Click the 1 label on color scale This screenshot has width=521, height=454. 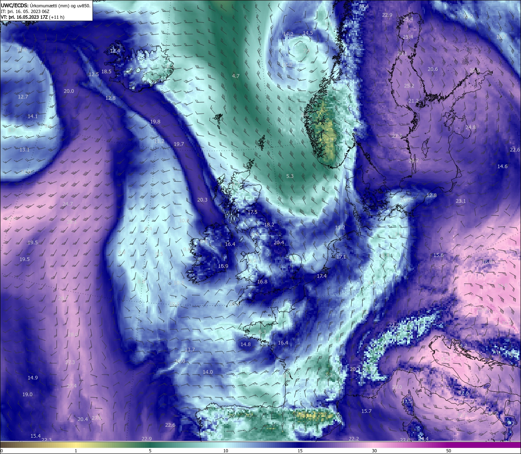76,451
